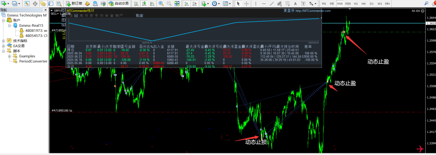Click the 轨迹 tab in statistics panel

139,16
